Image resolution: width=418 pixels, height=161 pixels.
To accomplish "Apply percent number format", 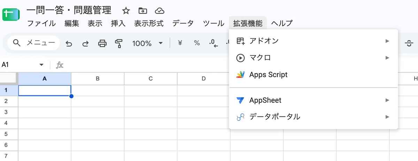I will click(x=197, y=43).
